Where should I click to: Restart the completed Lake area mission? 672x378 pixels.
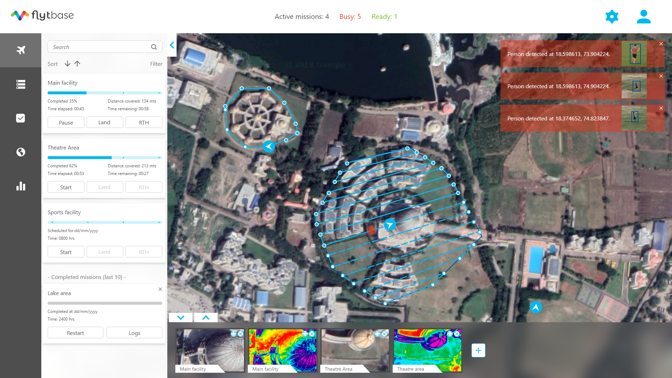point(75,332)
